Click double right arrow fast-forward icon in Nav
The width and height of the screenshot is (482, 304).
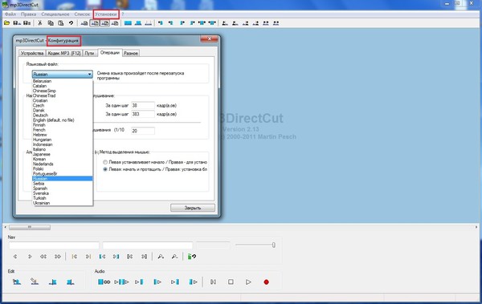(58, 257)
